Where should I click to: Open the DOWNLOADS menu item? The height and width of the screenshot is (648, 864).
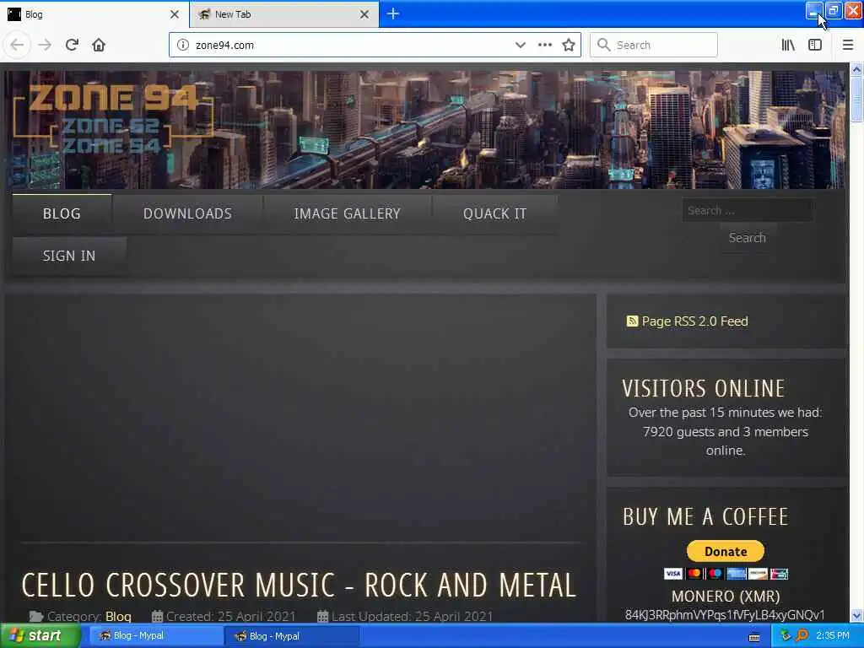pyautogui.click(x=187, y=213)
